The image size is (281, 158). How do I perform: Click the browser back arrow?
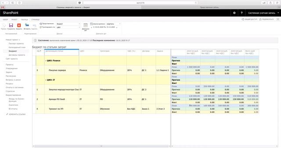pos(3,3)
